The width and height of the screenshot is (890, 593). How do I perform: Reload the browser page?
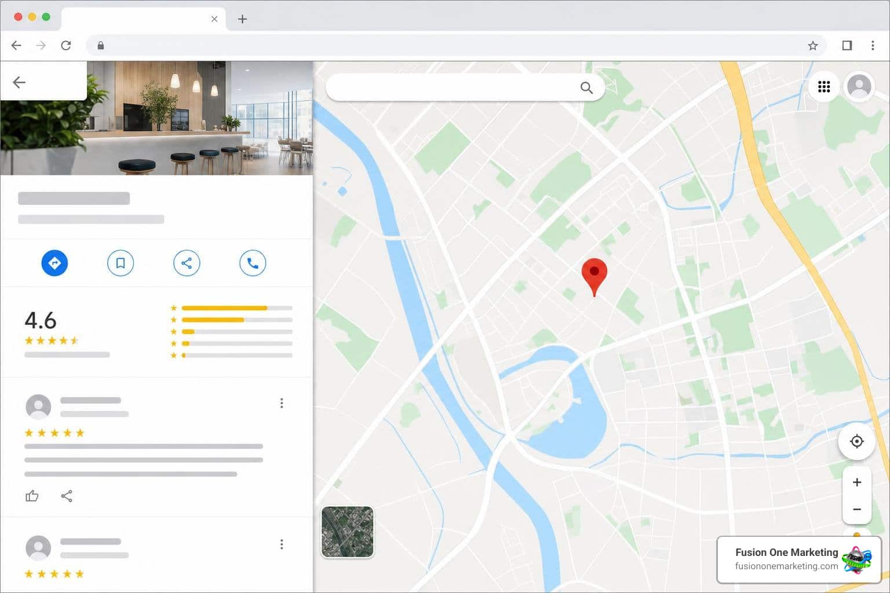[66, 45]
